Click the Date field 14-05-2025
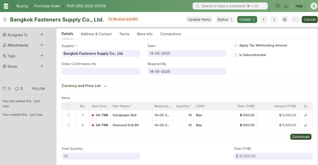 point(187,53)
